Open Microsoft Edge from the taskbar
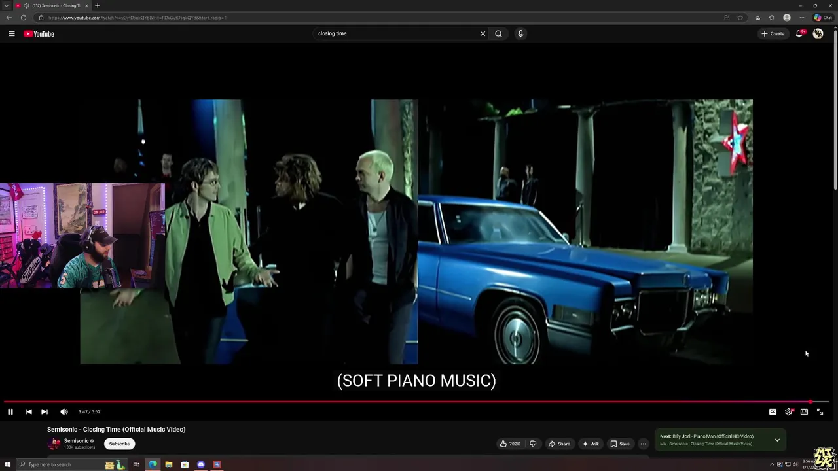The width and height of the screenshot is (838, 471). (x=153, y=464)
